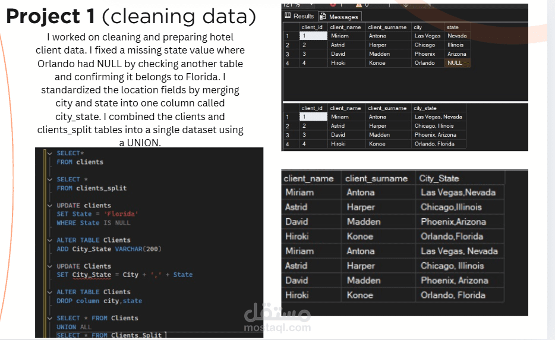Click 'Clients_Split' in the last code line
Viewport: 555px width, 340px height.
136,335
